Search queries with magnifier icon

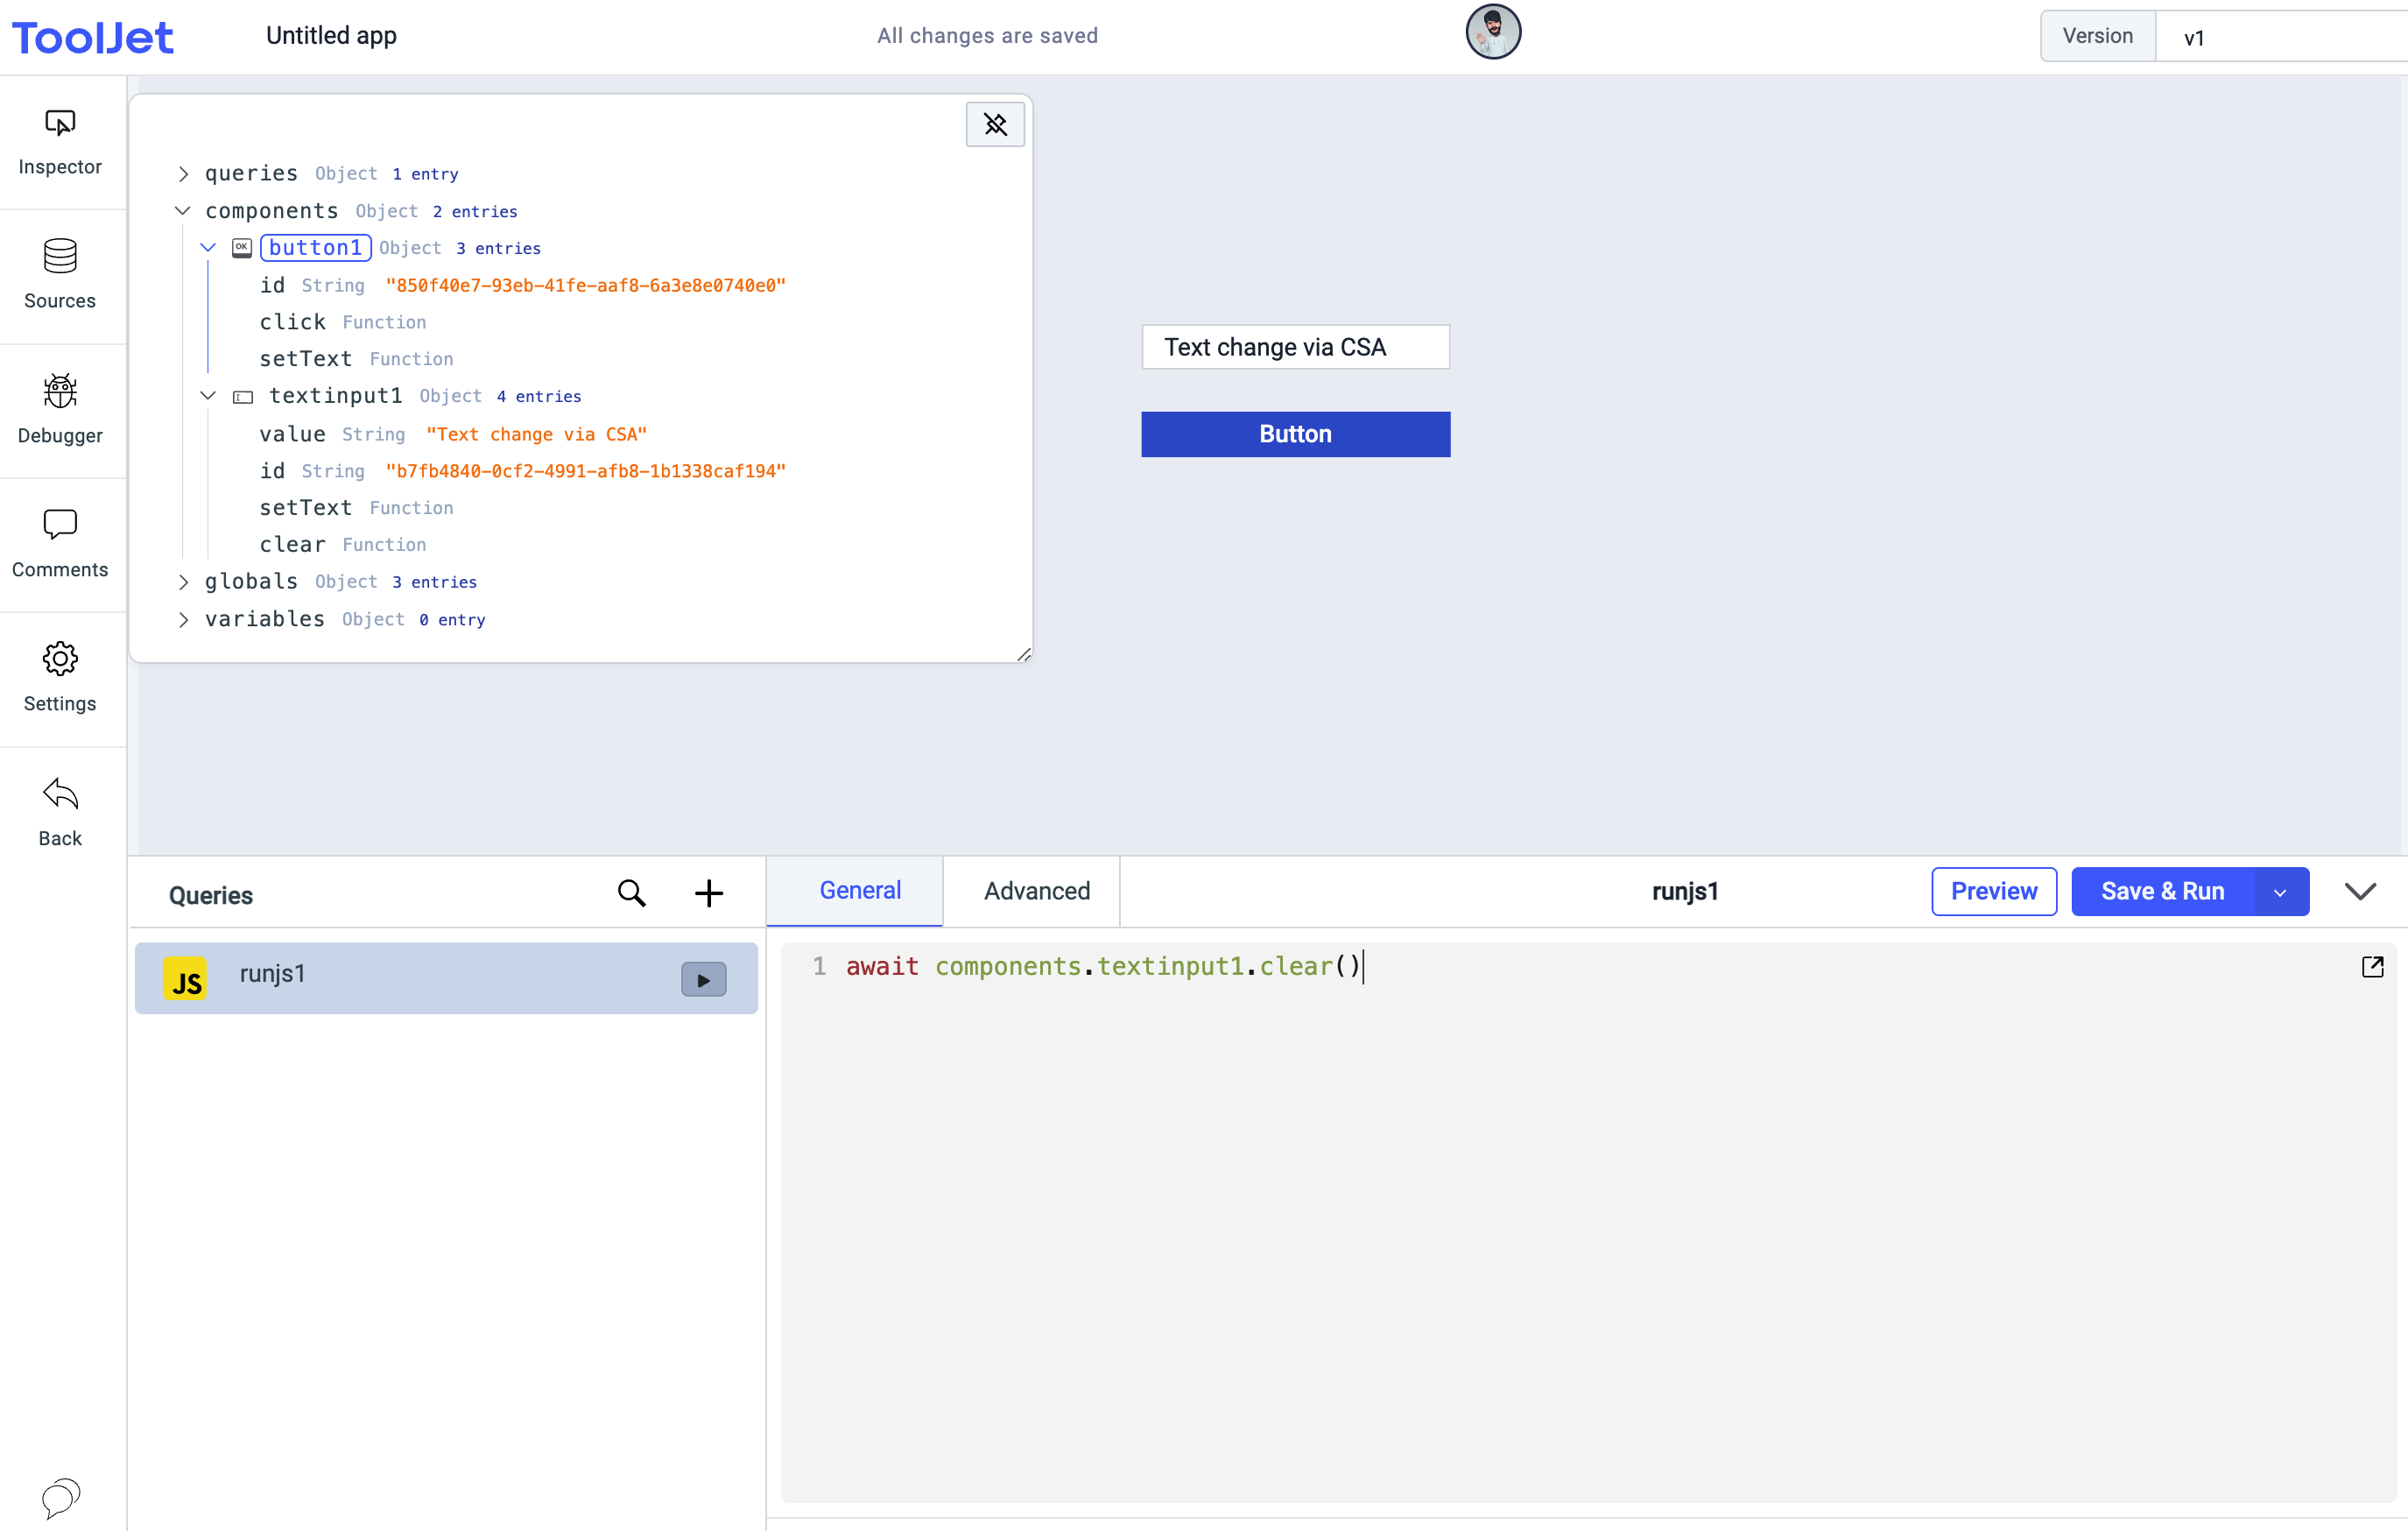(631, 893)
